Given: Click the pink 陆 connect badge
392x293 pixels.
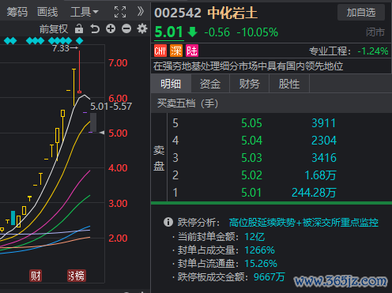Looking at the screenshot, I should tap(192, 51).
